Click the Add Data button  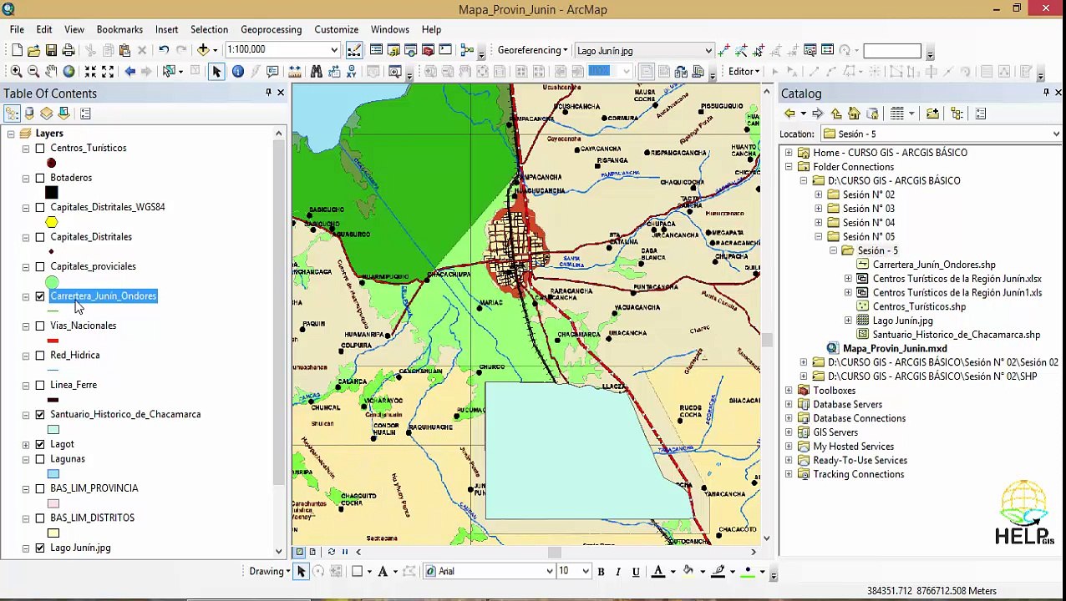205,50
